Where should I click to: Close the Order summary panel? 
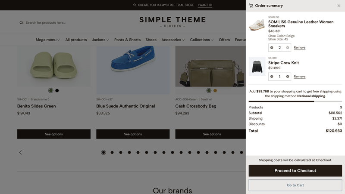[339, 6]
